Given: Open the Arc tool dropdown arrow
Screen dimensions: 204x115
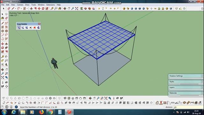Looking at the screenshot, I should pyautogui.click(x=21, y=9).
